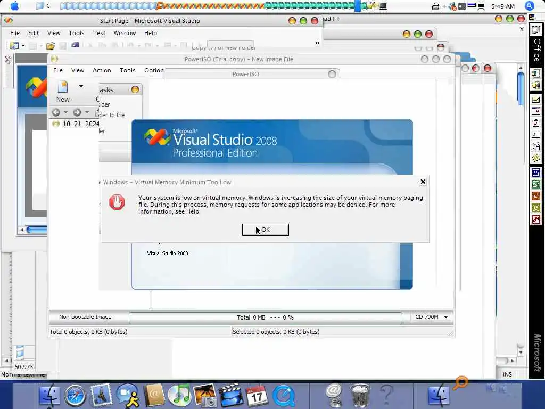545x409 pixels.
Task: Open the File menu in PowerISO
Action: 58,70
